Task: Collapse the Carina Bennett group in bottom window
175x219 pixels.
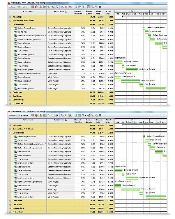Action: (10, 133)
